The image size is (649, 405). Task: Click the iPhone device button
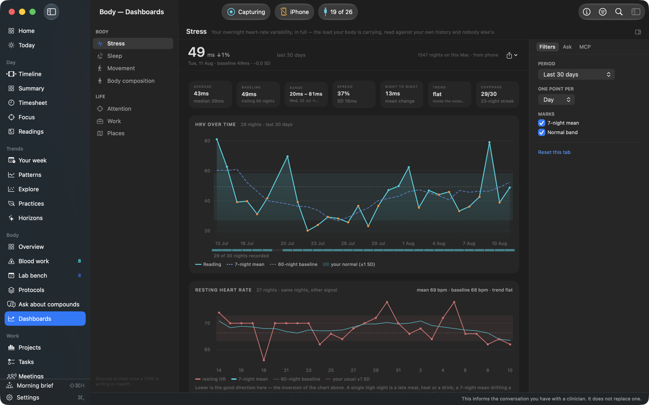(294, 12)
